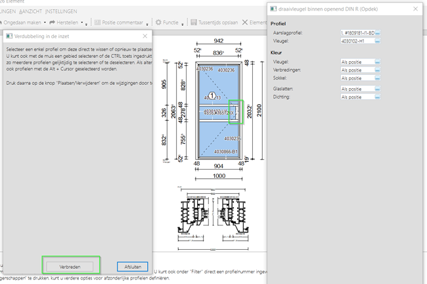This screenshot has height=284, width=427.
Task: Click the Verdubbeling in de inzet window icon
Action: point(9,36)
